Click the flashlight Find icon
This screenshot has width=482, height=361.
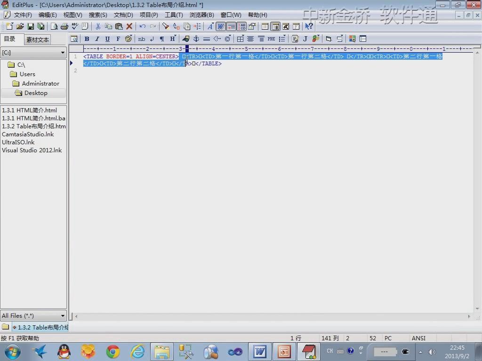tap(166, 26)
